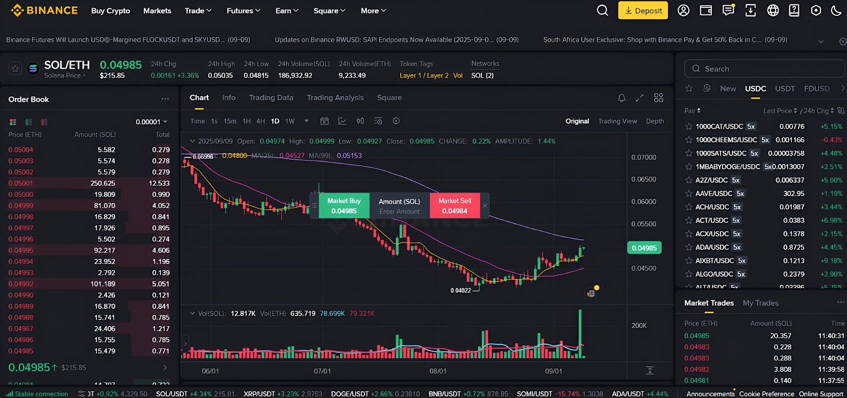This screenshot has width=847, height=398.
Task: Favorite the ALGO/USDC pair star
Action: [689, 274]
